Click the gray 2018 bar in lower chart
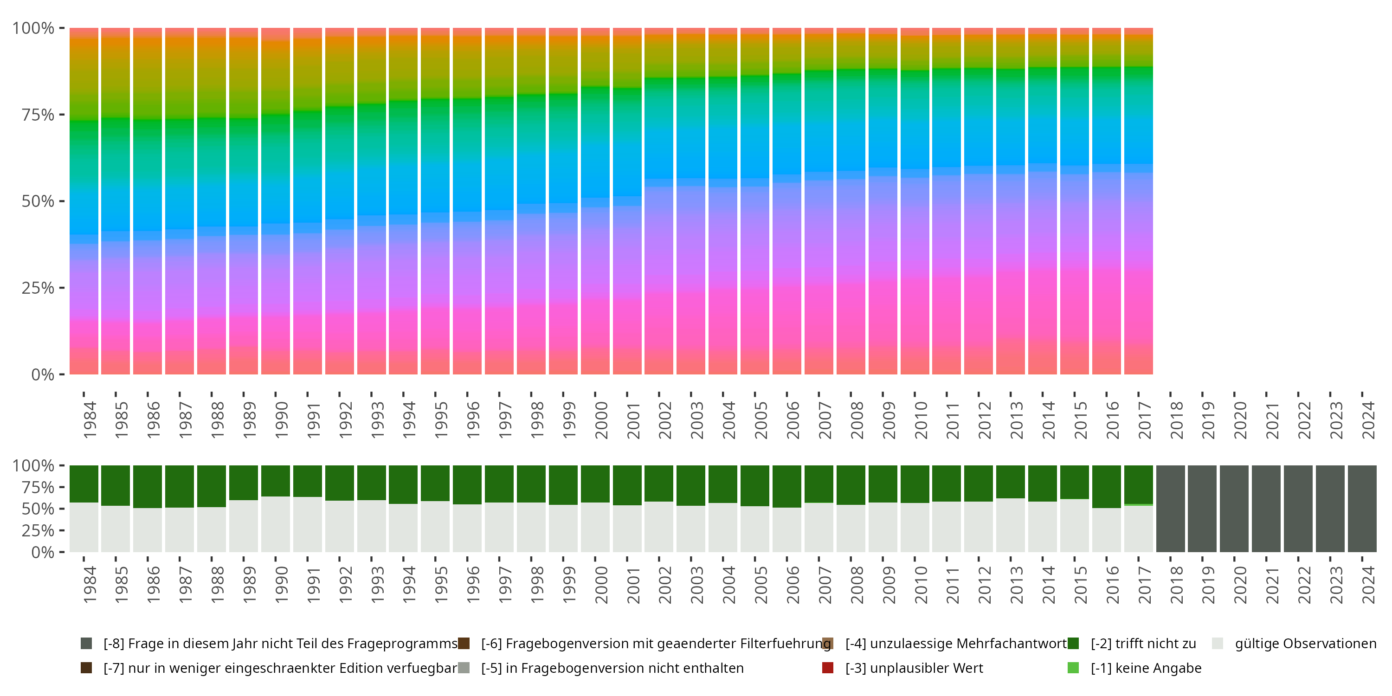This screenshot has width=1392, height=696. pyautogui.click(x=1171, y=509)
